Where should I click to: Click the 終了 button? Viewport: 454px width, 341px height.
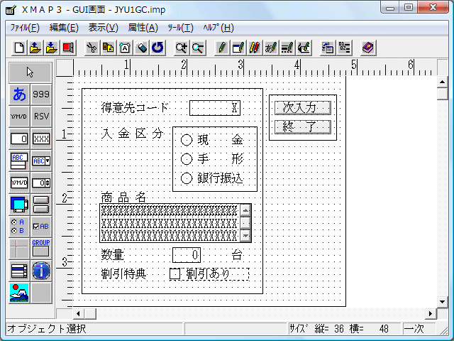[302, 127]
